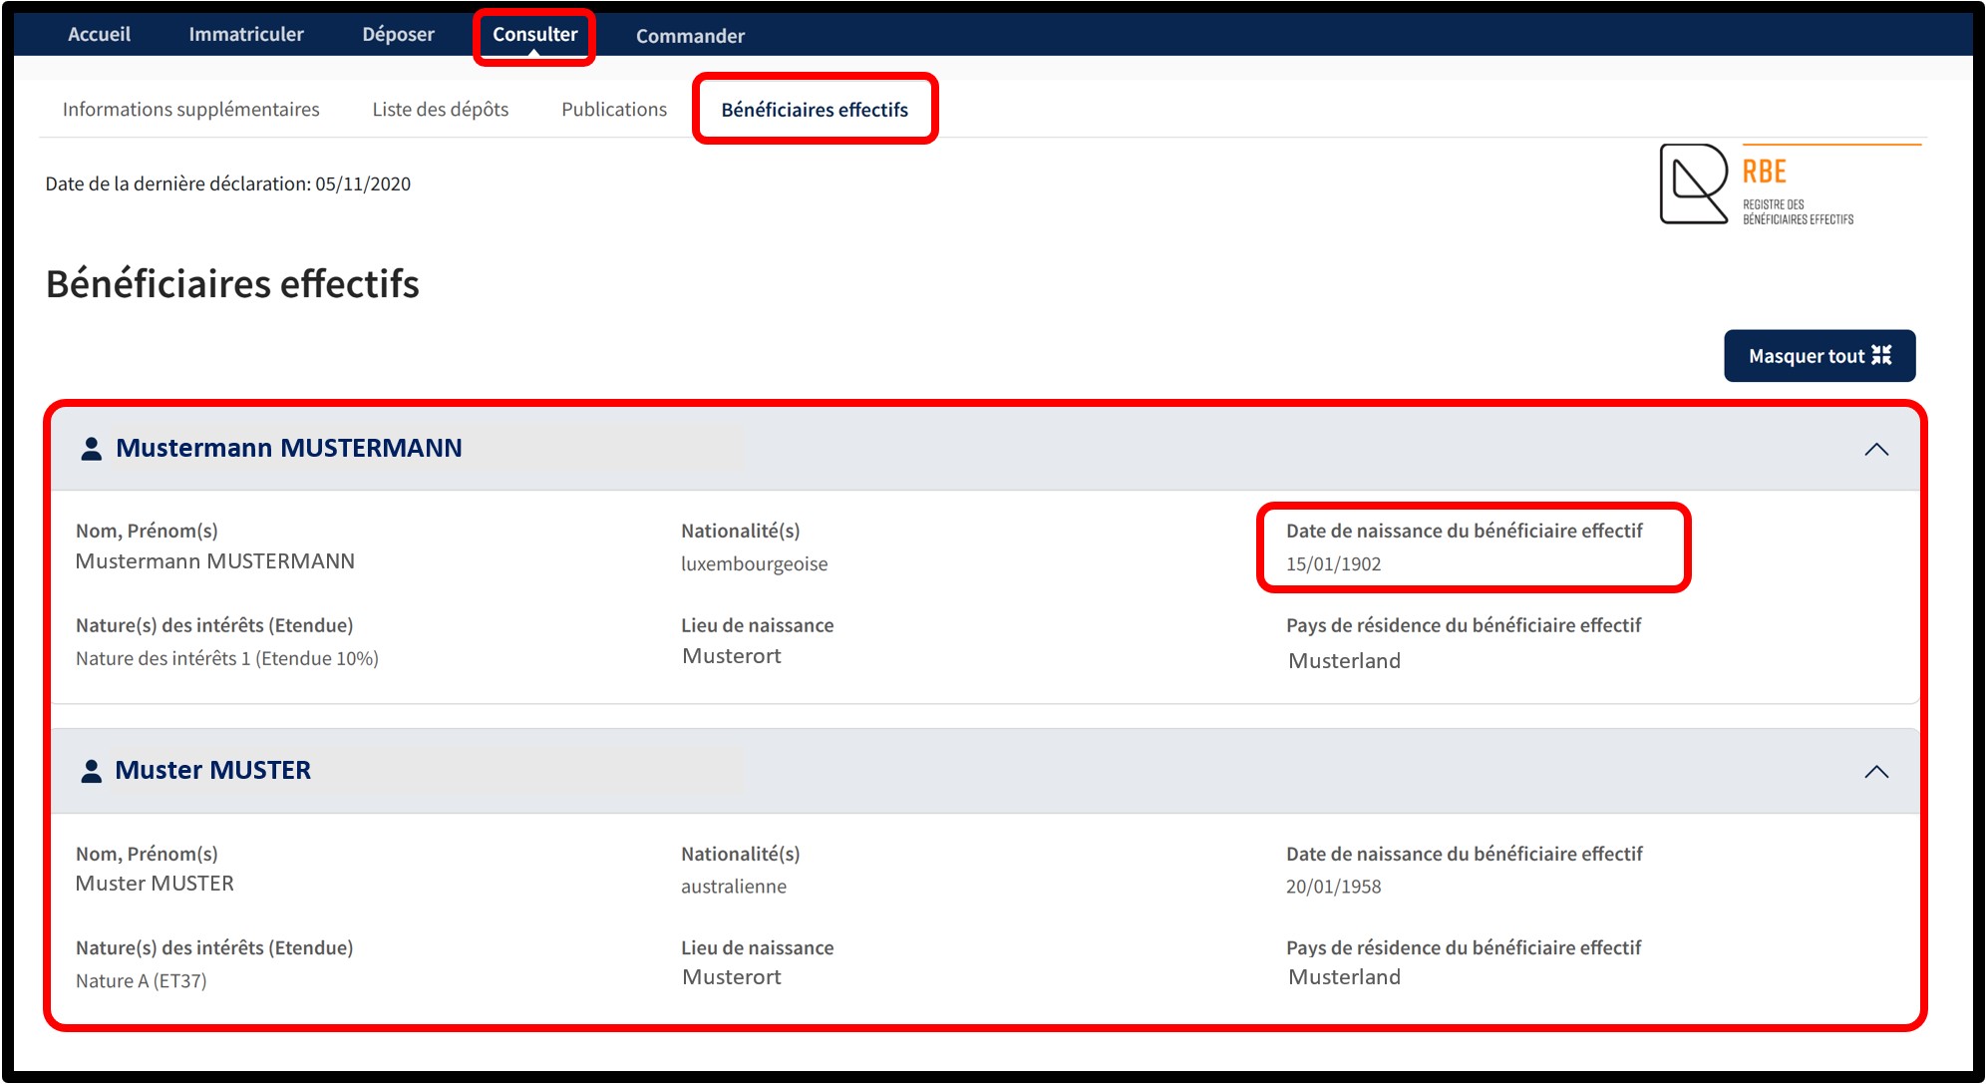Screen dimensions: 1986x1084
Task: Go to the Déposer menu
Action: pyautogui.click(x=398, y=34)
